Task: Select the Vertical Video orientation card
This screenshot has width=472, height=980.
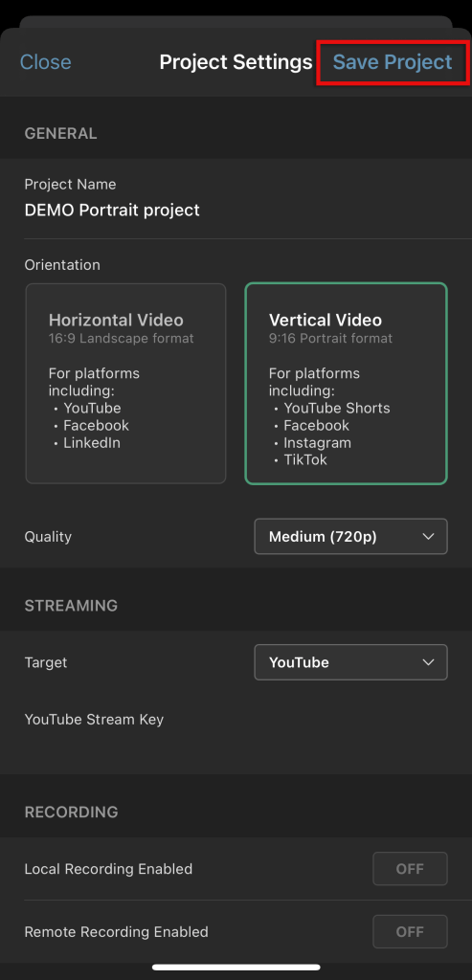Action: [347, 384]
